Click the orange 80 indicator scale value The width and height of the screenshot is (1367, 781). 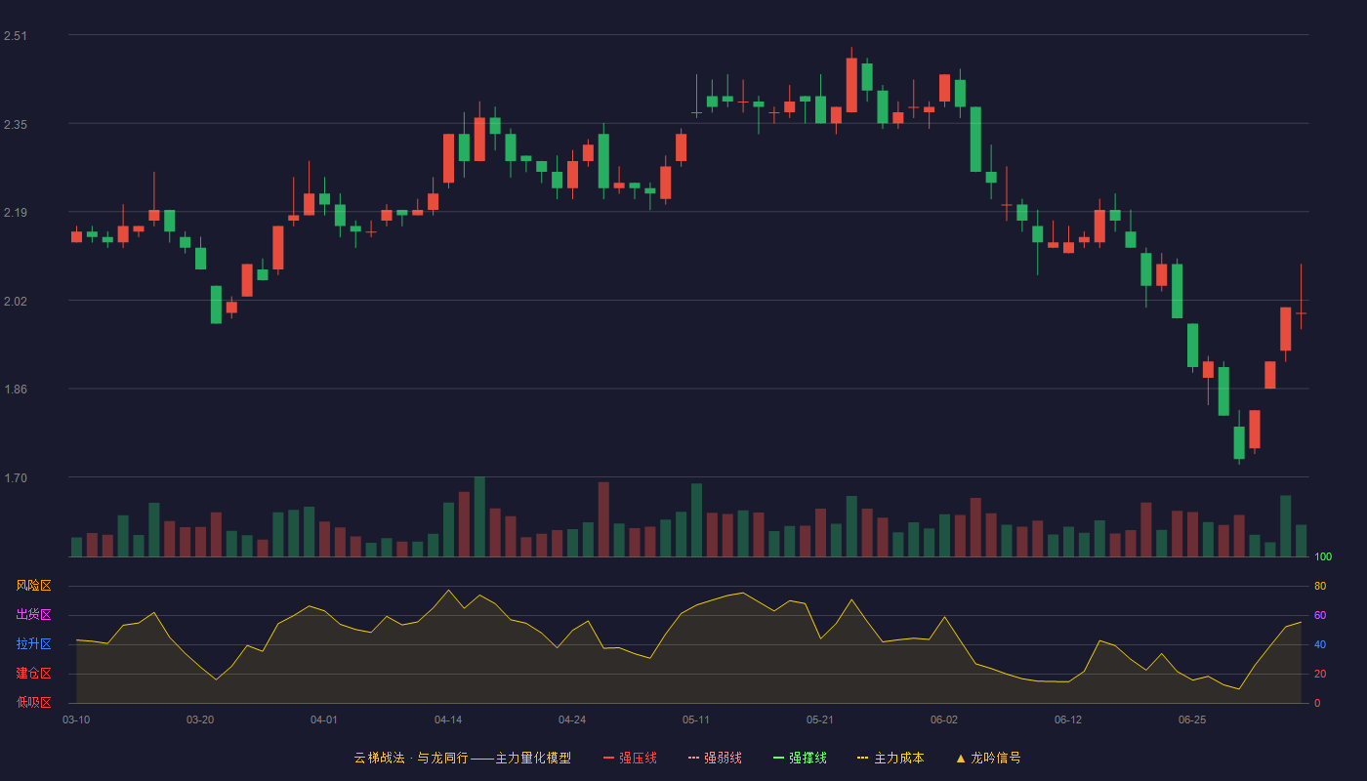1320,586
